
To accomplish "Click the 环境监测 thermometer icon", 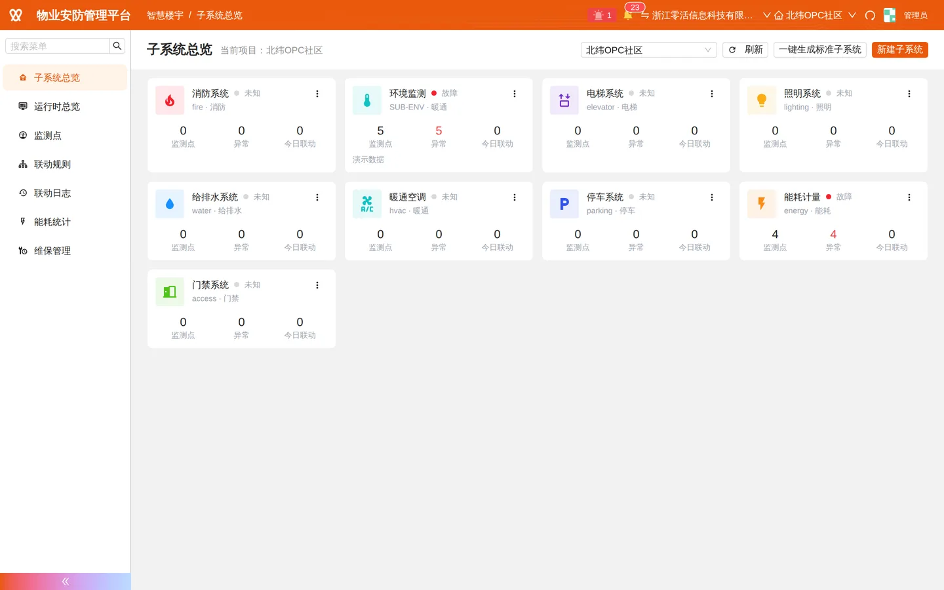I will coord(367,100).
